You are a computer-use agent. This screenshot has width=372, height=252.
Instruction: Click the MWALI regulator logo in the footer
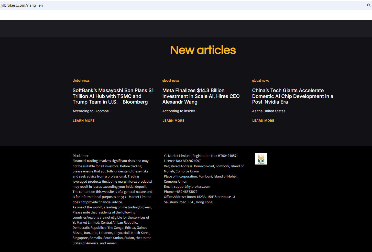[261, 159]
